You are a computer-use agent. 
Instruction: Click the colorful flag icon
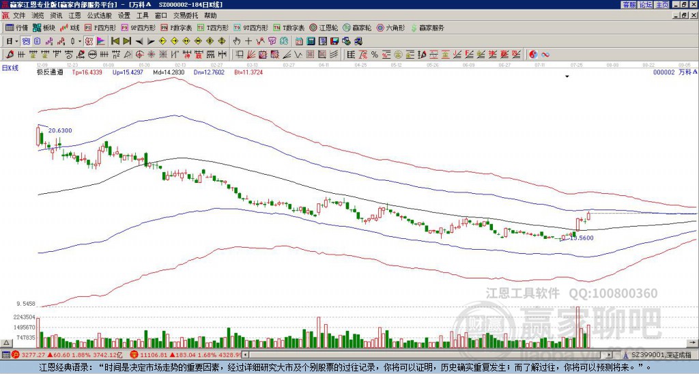tap(101, 42)
